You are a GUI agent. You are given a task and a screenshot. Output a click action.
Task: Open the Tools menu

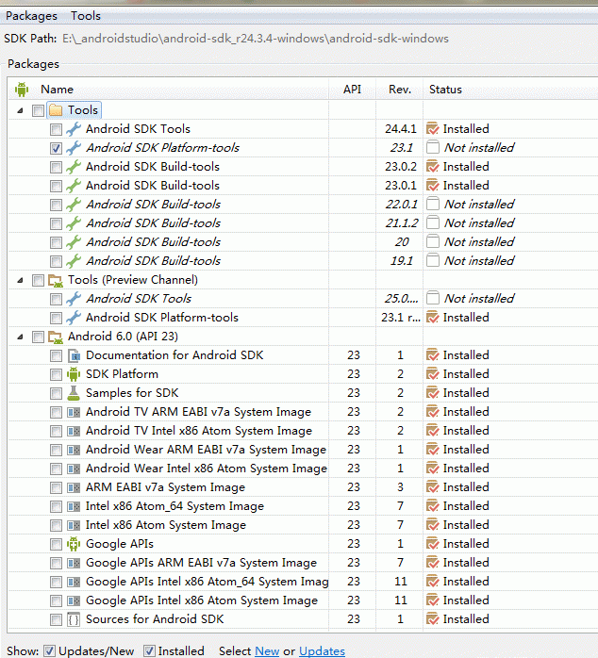point(86,15)
